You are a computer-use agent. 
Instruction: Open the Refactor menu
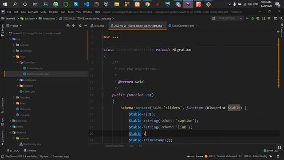coord(54,12)
